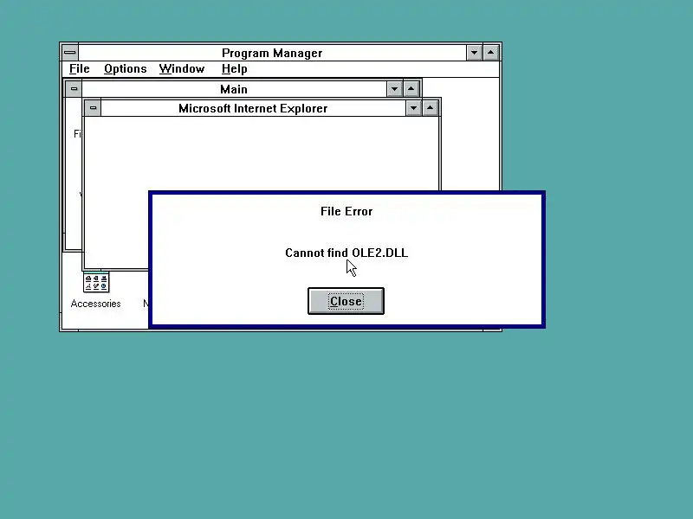Maximize the Program Manager window
Viewport: 693px width, 519px height.
[x=490, y=53]
